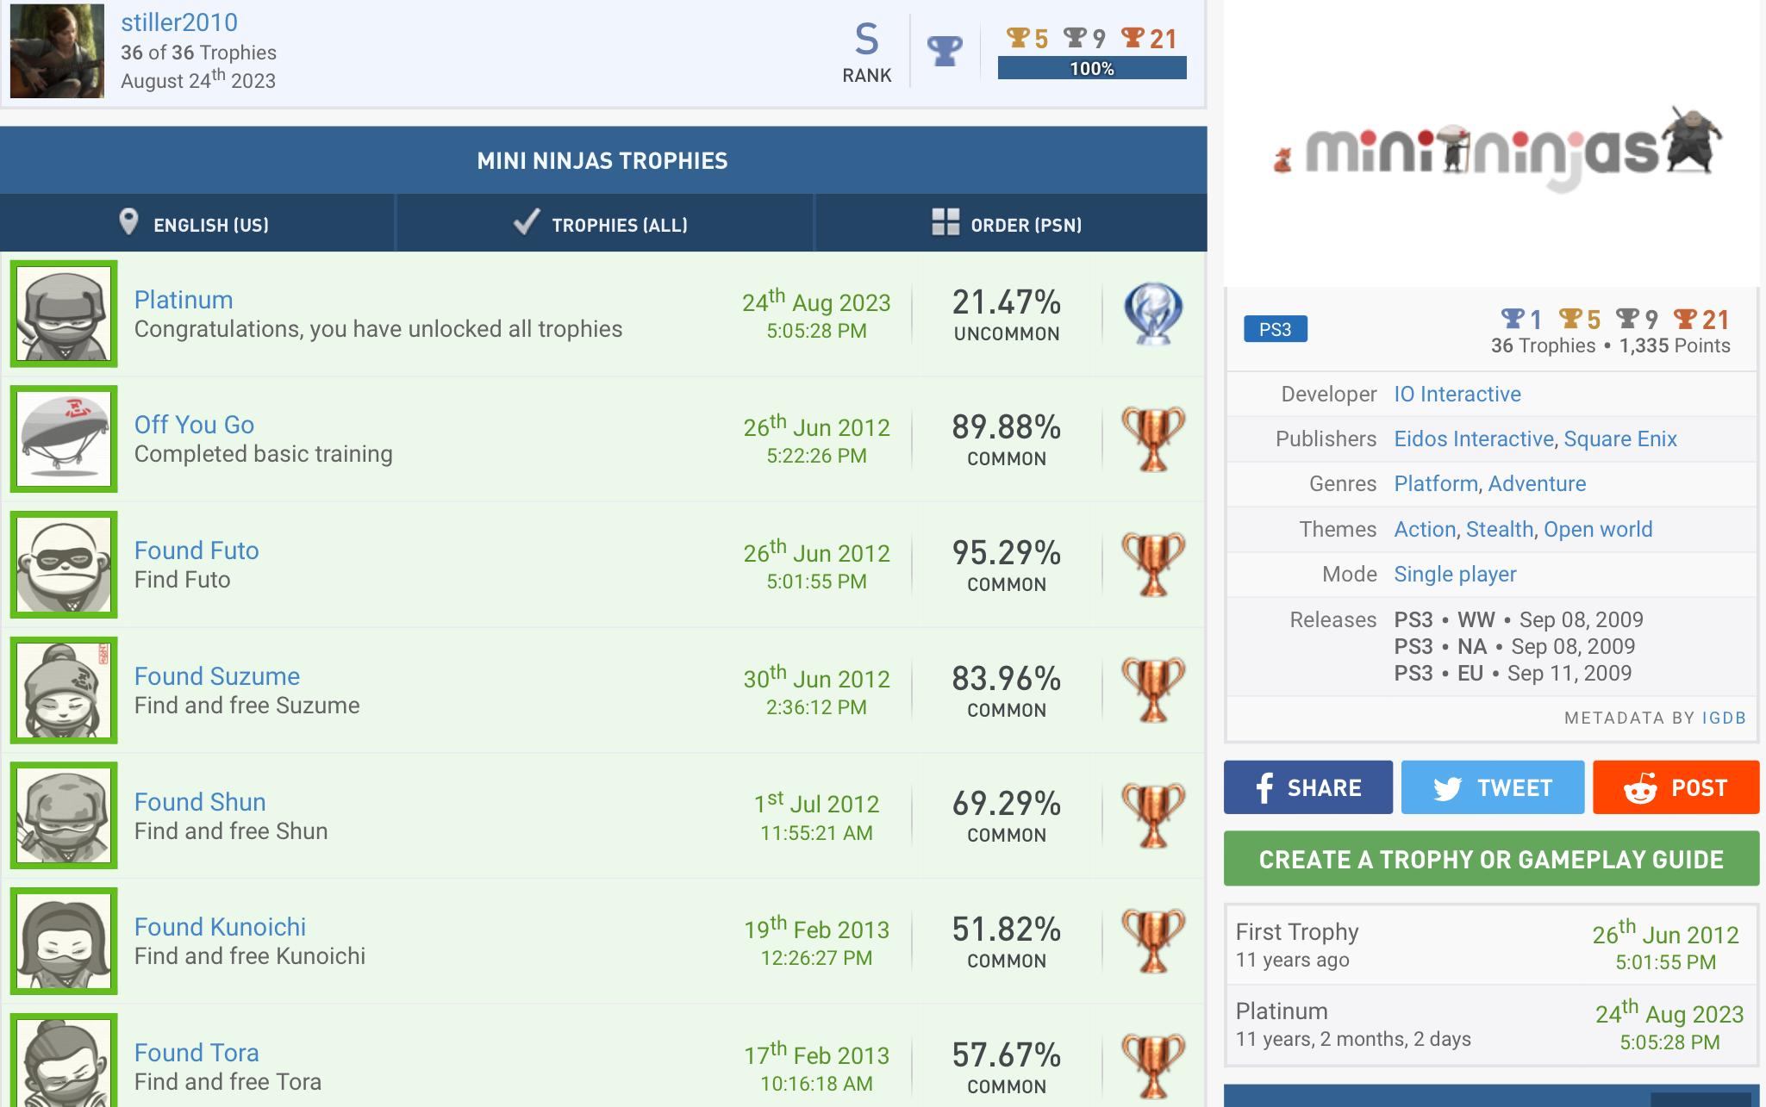
Task: Click the Found Kunoichi trophy image
Action: point(64,942)
